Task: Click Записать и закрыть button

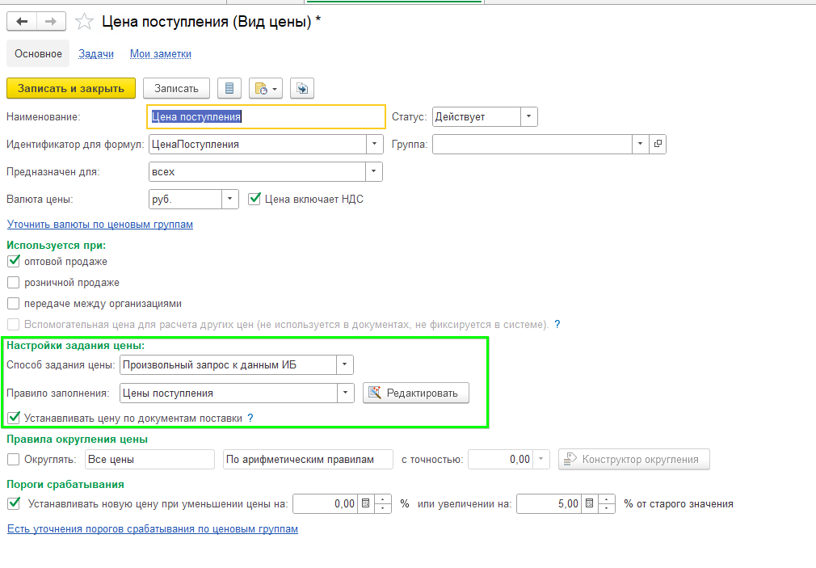Action: pyautogui.click(x=71, y=89)
